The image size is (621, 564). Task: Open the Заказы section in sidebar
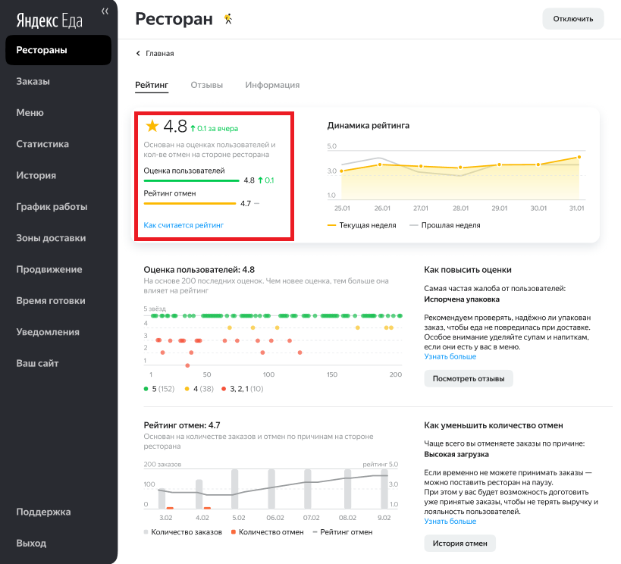click(33, 82)
